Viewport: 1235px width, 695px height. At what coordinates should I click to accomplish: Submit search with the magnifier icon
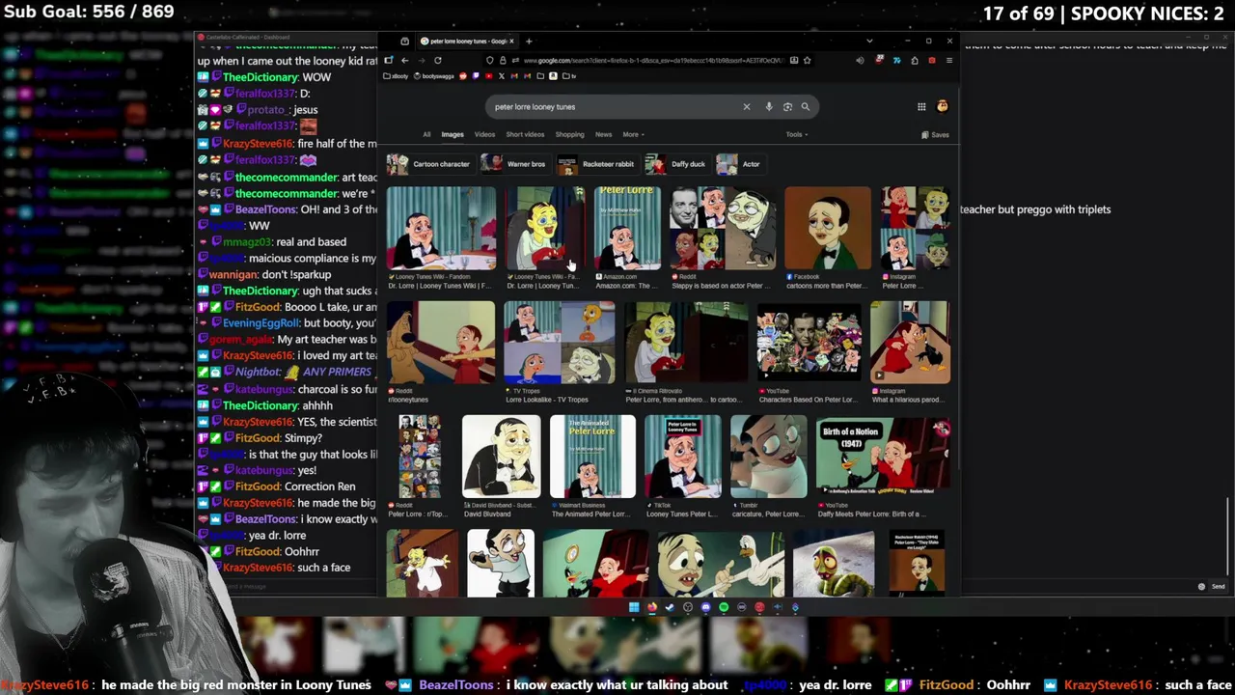[806, 107]
